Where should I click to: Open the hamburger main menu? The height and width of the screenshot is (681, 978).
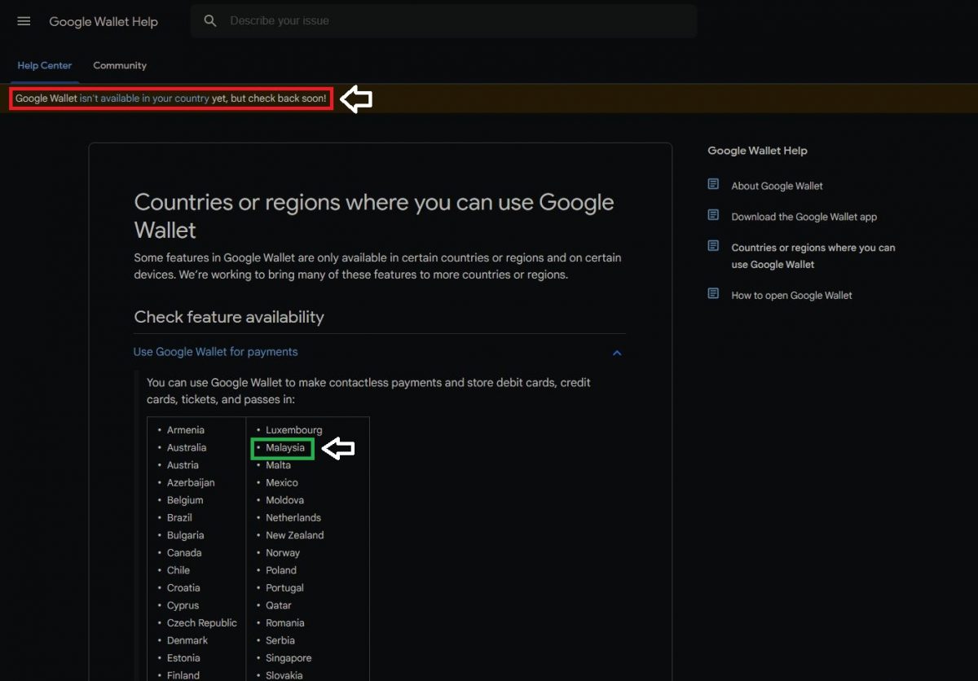pyautogui.click(x=24, y=21)
